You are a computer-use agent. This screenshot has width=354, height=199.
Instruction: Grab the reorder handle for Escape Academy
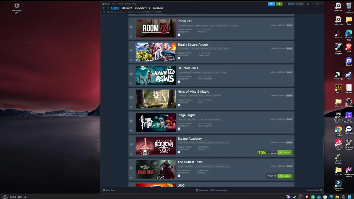click(131, 145)
